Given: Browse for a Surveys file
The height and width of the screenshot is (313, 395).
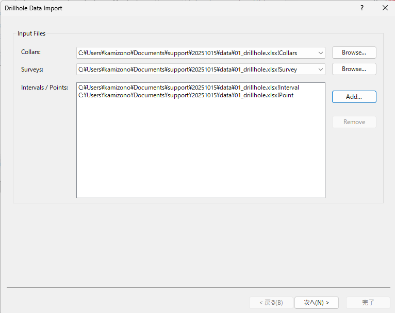Looking at the screenshot, I should [354, 69].
